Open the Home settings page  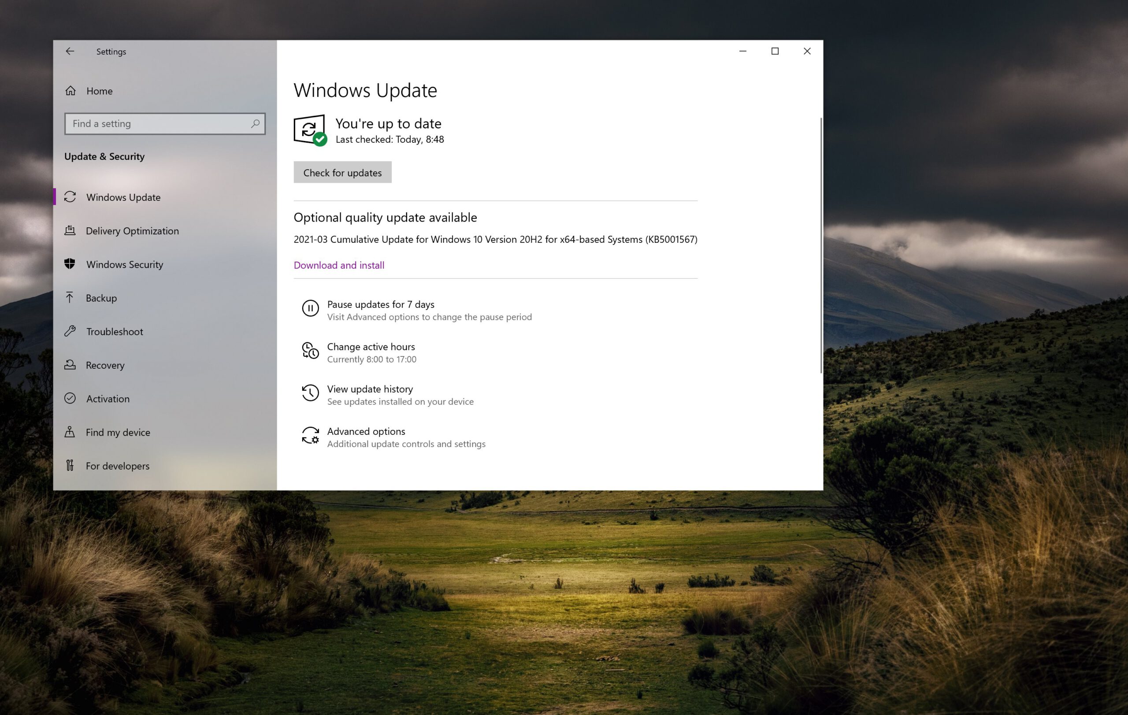[x=99, y=91]
